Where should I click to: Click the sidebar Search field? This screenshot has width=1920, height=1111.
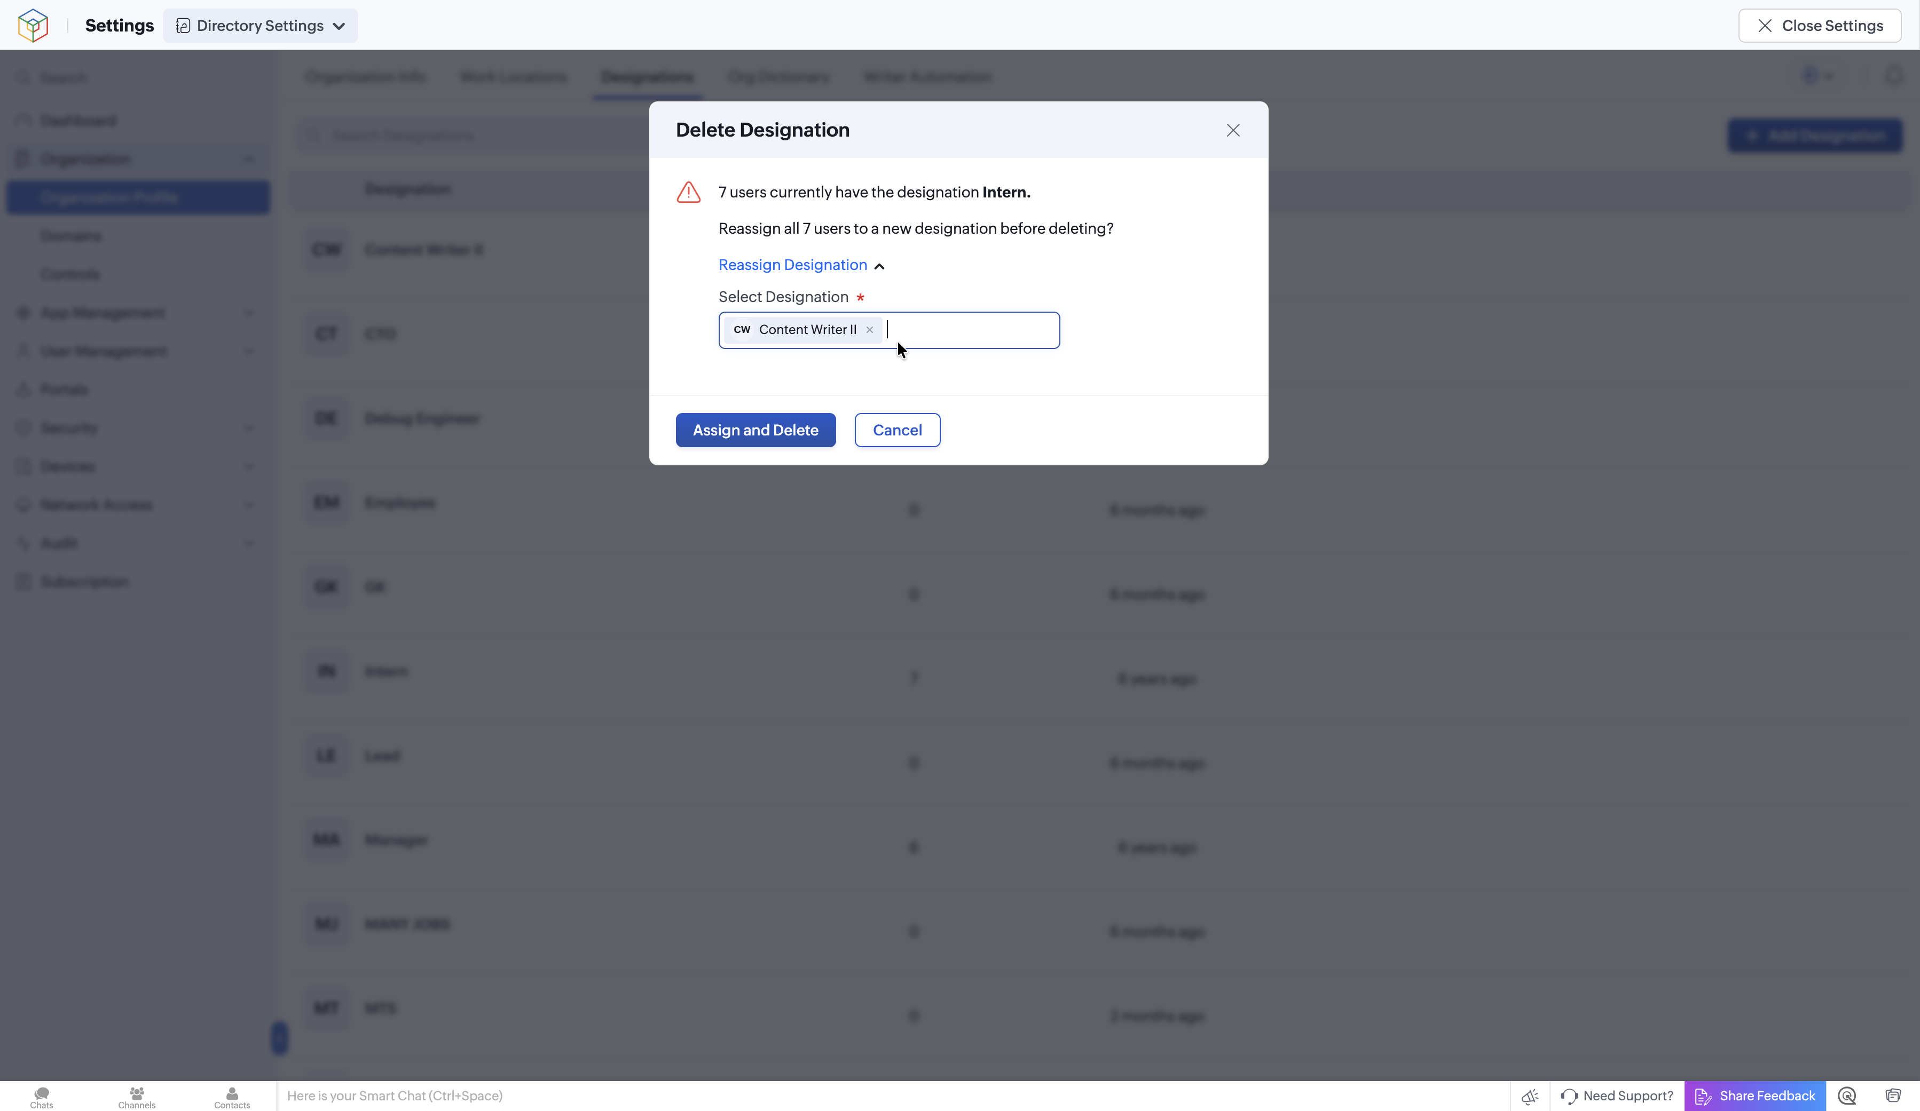click(x=139, y=78)
